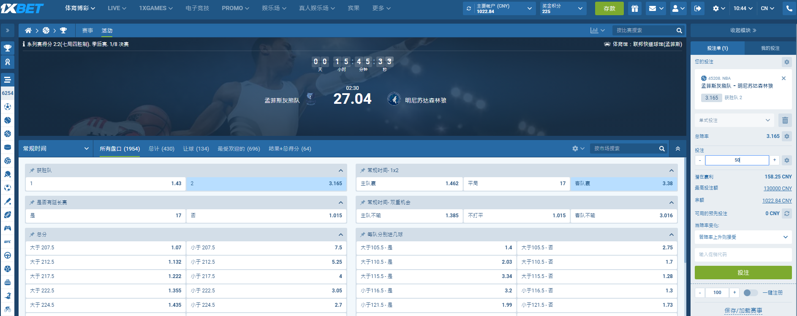Screen dimensions: 797x316
Task: Click the phone callback icon
Action: tap(789, 8)
